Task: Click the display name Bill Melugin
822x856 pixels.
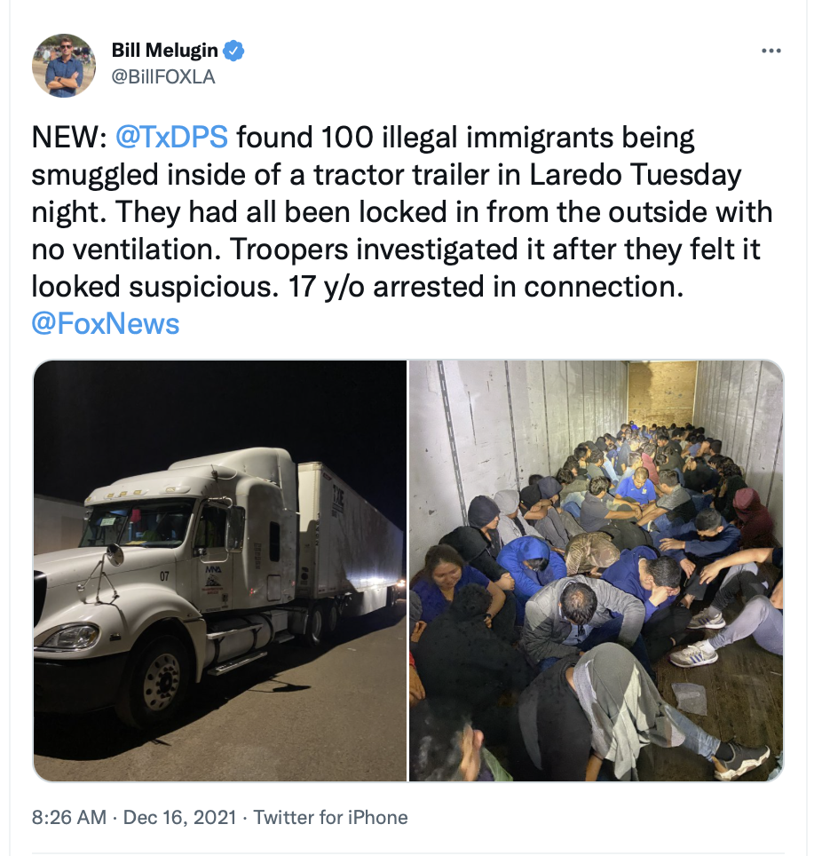Action: (x=164, y=51)
